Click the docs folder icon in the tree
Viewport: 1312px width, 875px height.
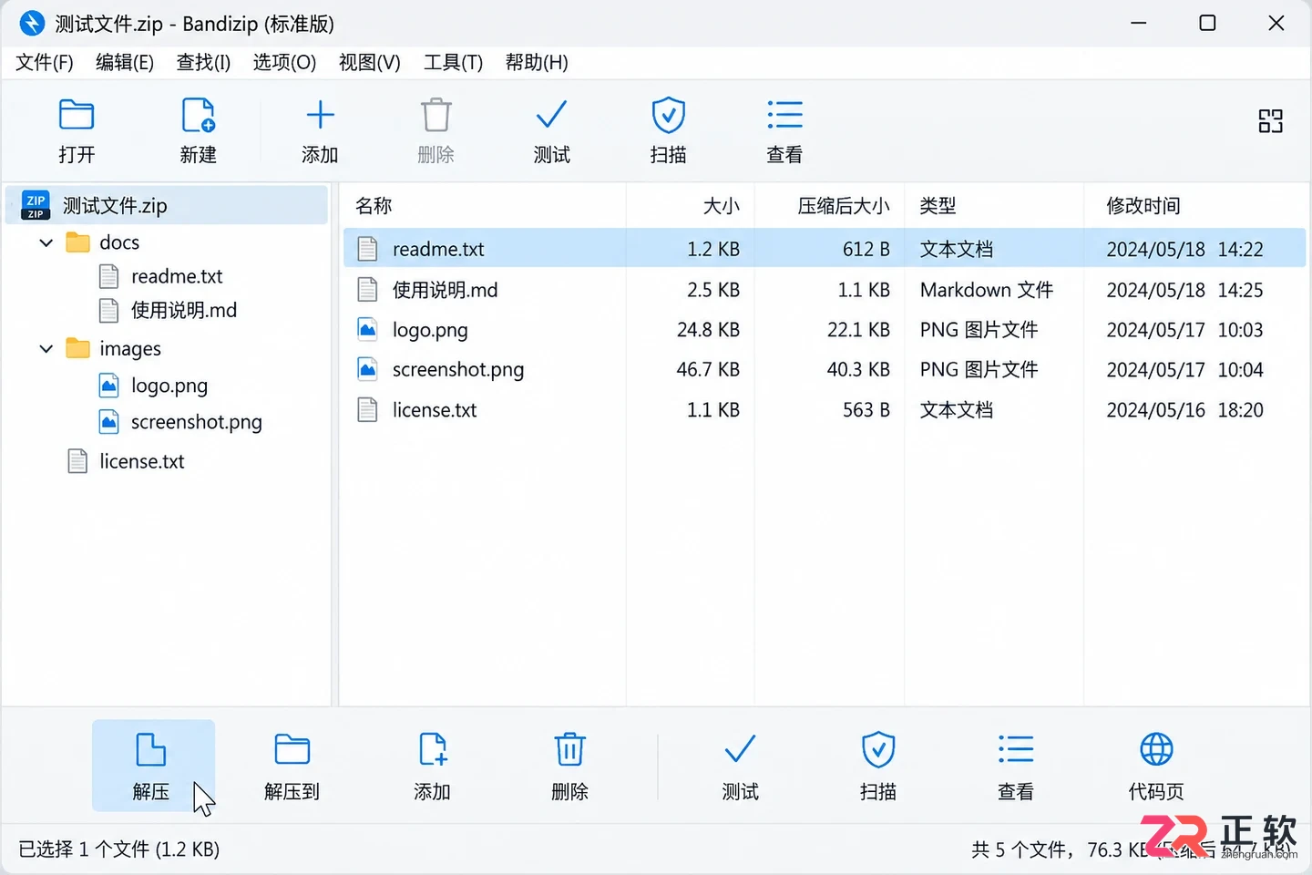[x=78, y=242]
